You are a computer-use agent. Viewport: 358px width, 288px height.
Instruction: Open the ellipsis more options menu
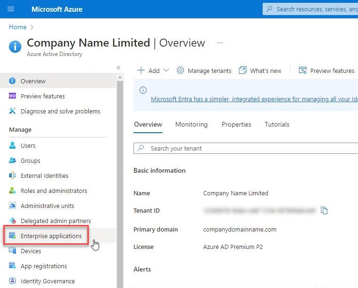tap(220, 43)
